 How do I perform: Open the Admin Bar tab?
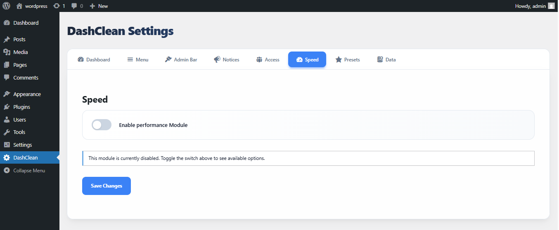tap(181, 60)
